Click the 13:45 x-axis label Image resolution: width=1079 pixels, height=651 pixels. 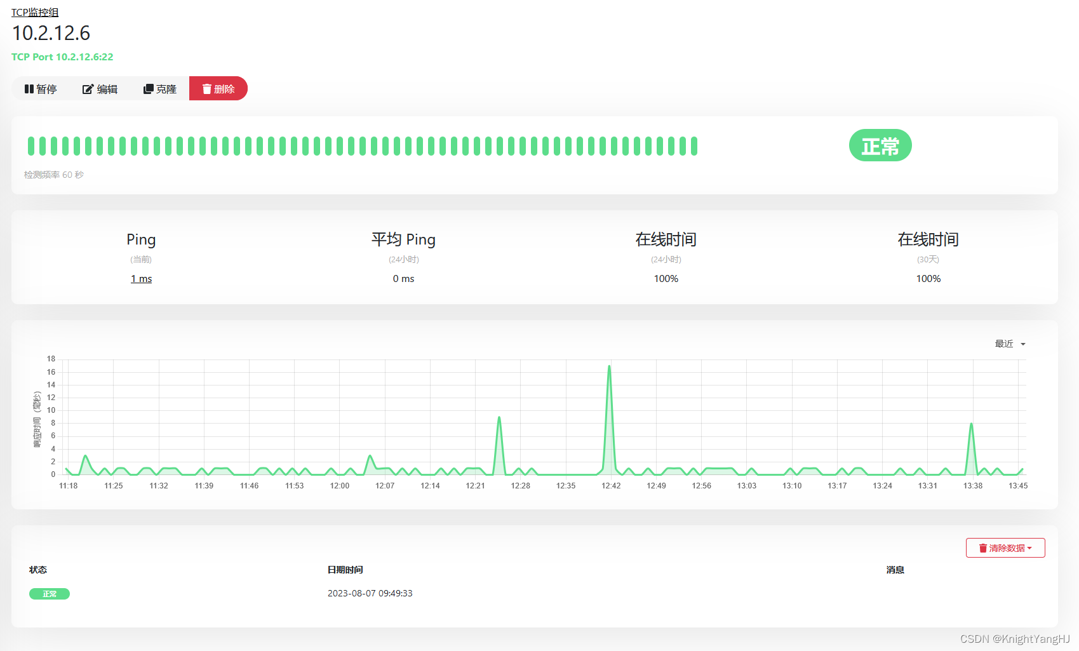pos(1018,486)
